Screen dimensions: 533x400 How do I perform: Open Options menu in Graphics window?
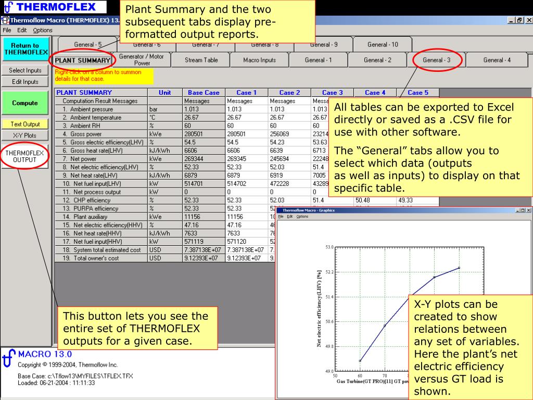[x=302, y=217]
